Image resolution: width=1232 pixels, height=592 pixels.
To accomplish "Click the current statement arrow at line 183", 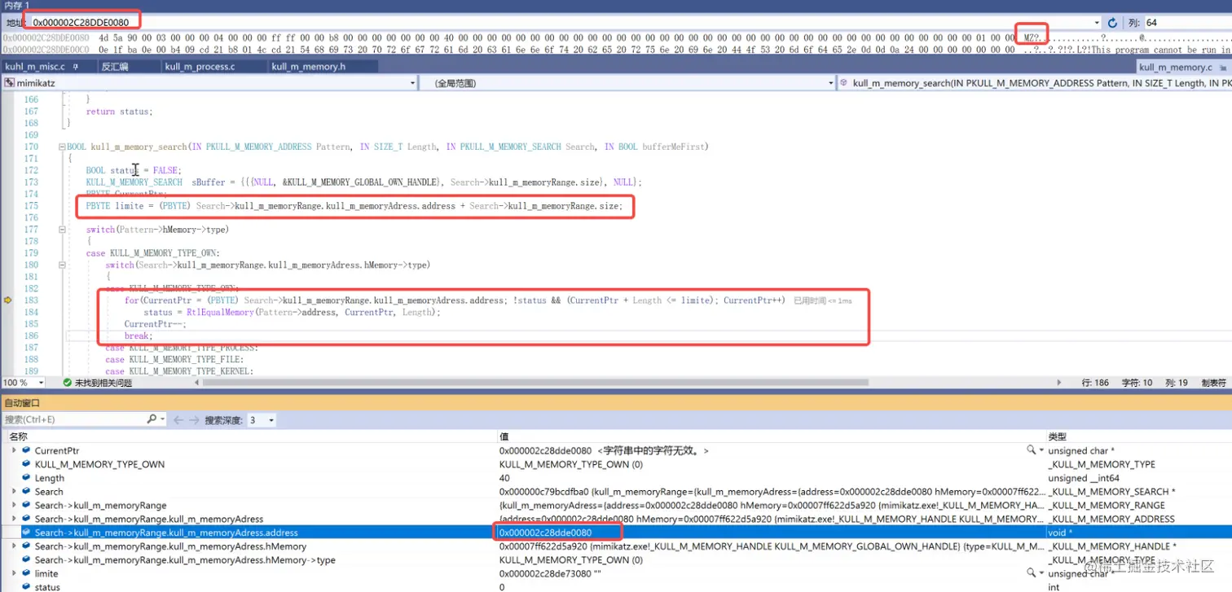I will [x=8, y=300].
